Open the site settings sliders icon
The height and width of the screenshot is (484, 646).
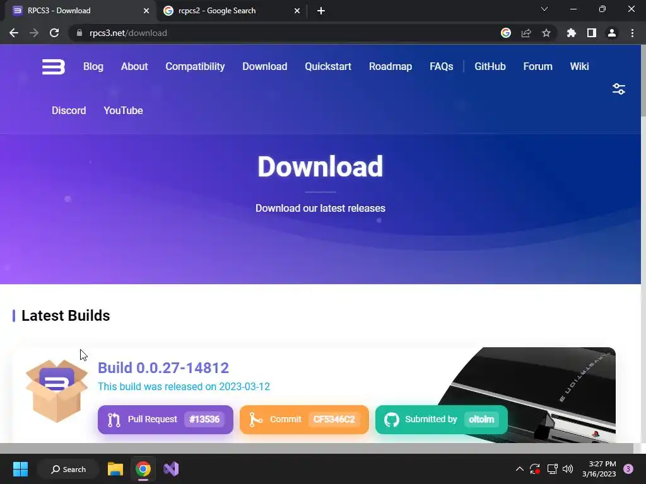(619, 89)
